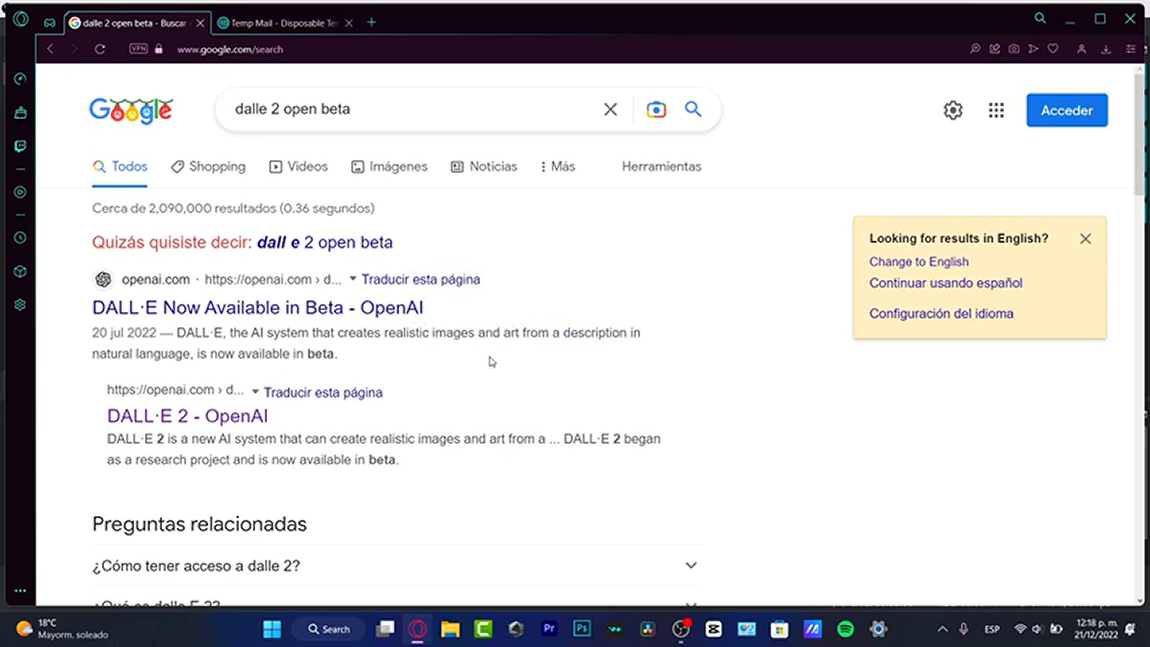Open the My Flow send icon
1150x647 pixels.
coord(1033,49)
